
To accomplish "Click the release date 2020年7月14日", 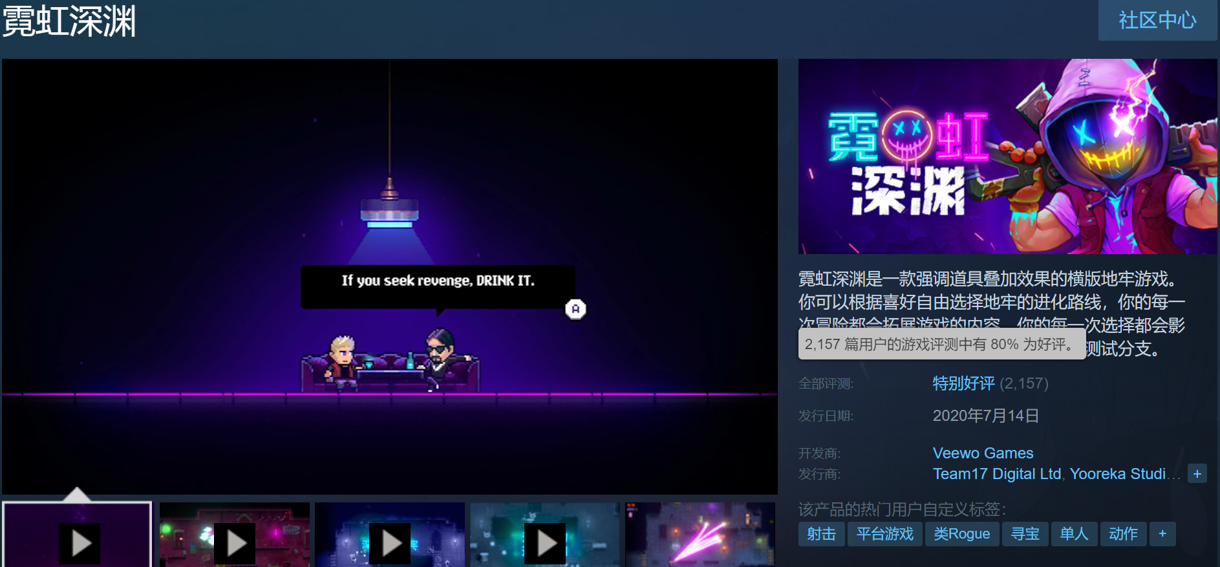I will click(985, 416).
